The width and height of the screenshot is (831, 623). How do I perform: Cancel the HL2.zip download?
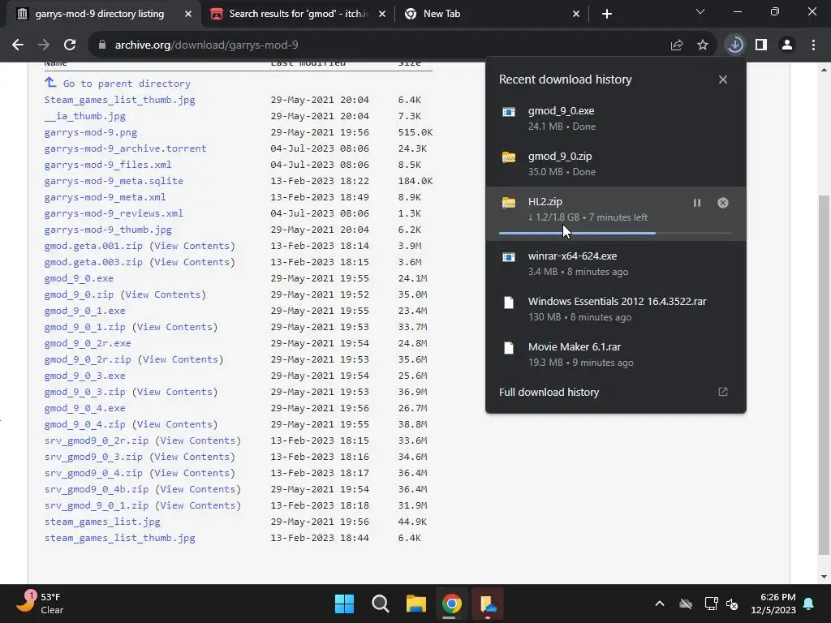click(x=723, y=203)
